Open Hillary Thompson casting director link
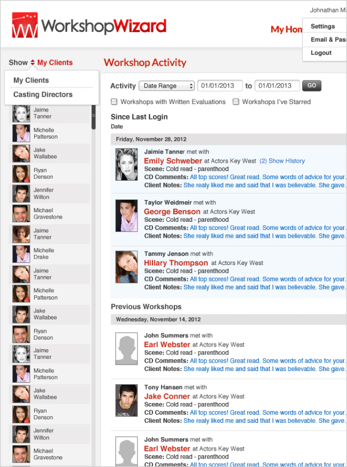This screenshot has width=347, height=467. tap(176, 263)
